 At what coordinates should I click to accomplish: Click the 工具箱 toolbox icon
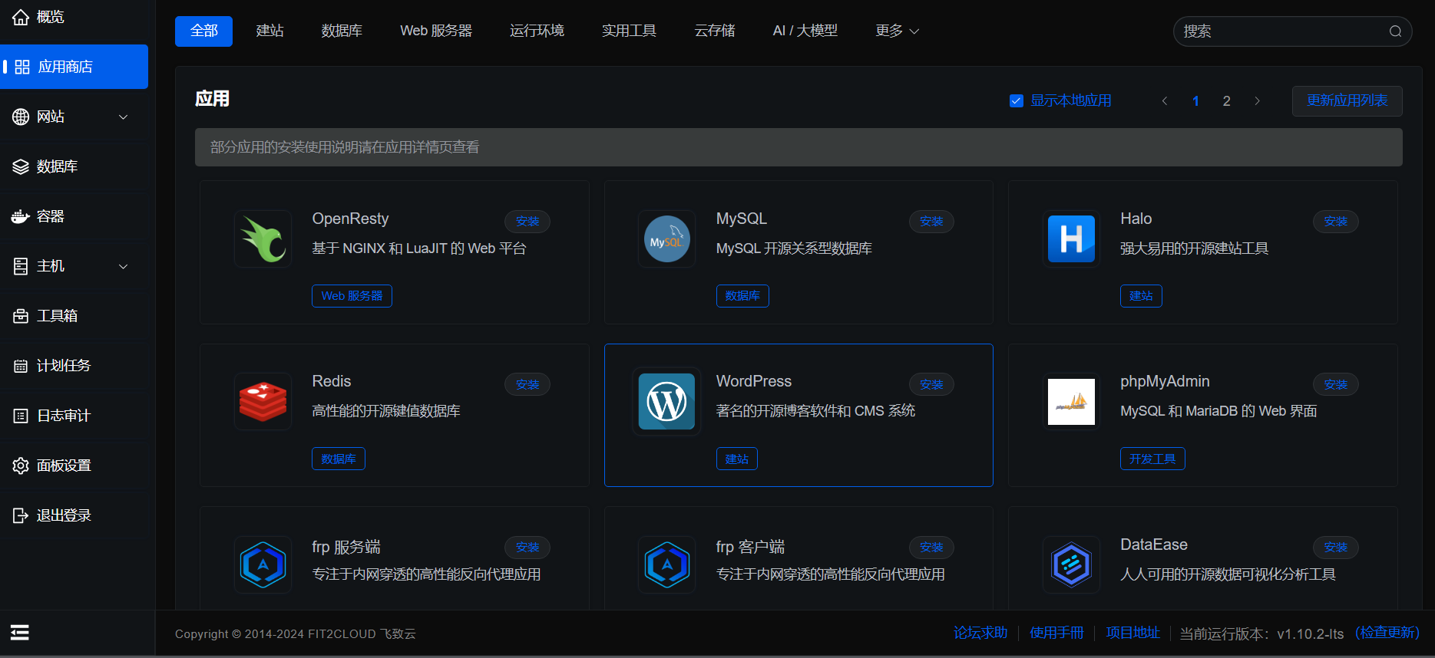pyautogui.click(x=21, y=316)
